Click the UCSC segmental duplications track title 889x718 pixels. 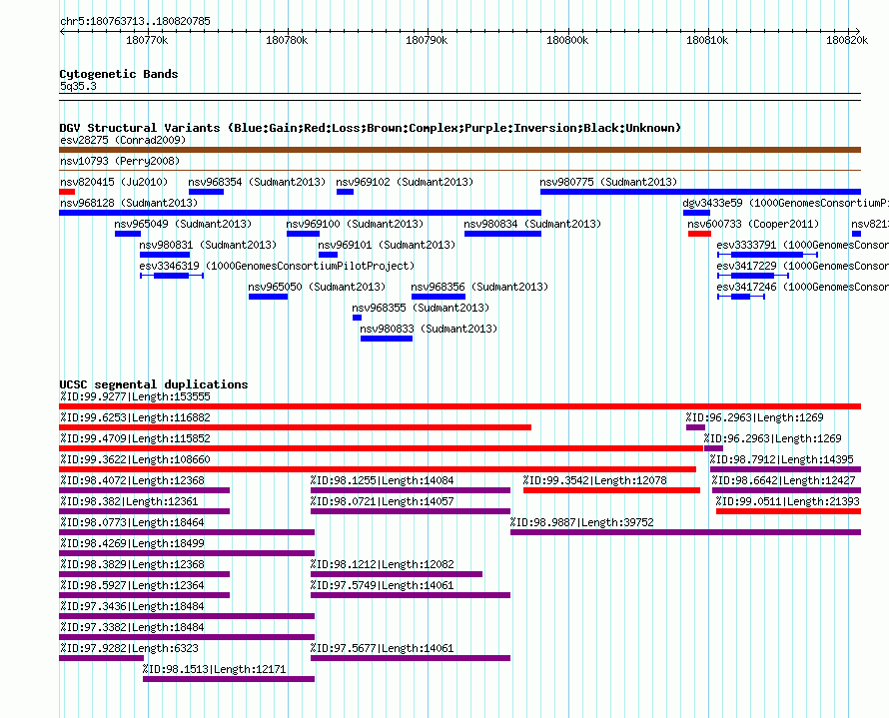click(154, 384)
